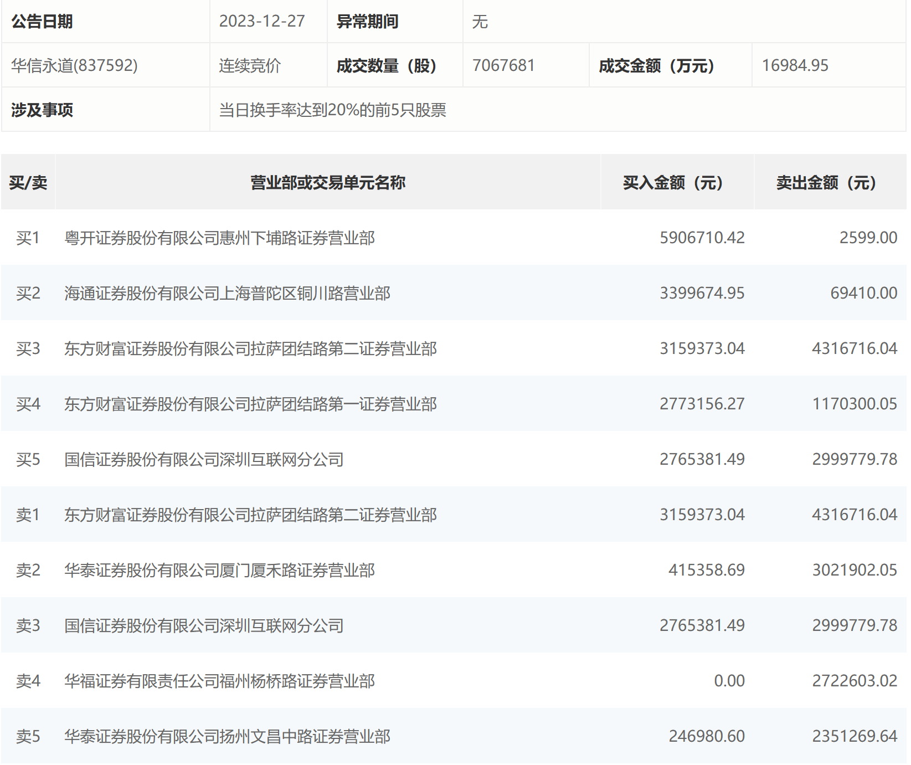Click 东方财富证券股份有限公司拉萨团结路第一证券营业部
This screenshot has height=765, width=911.
[x=251, y=404]
